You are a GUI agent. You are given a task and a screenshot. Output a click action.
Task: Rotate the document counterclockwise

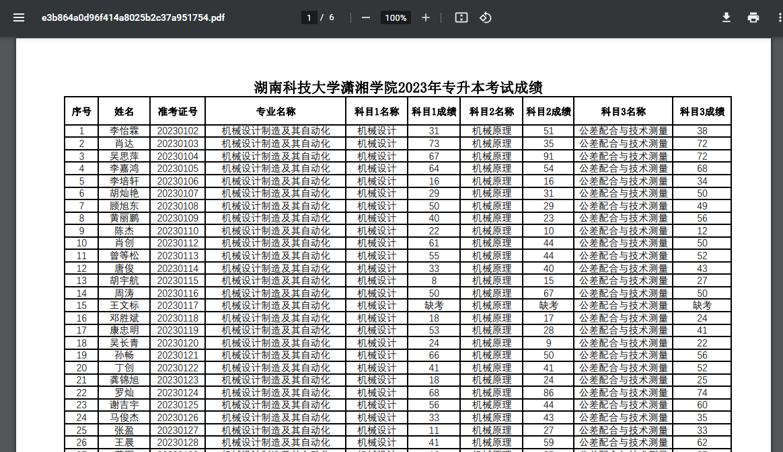pos(486,18)
